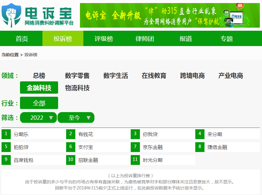Click the （以上为投诉量排行榜） note text
Screen dimensions: 262x195
click(130, 176)
